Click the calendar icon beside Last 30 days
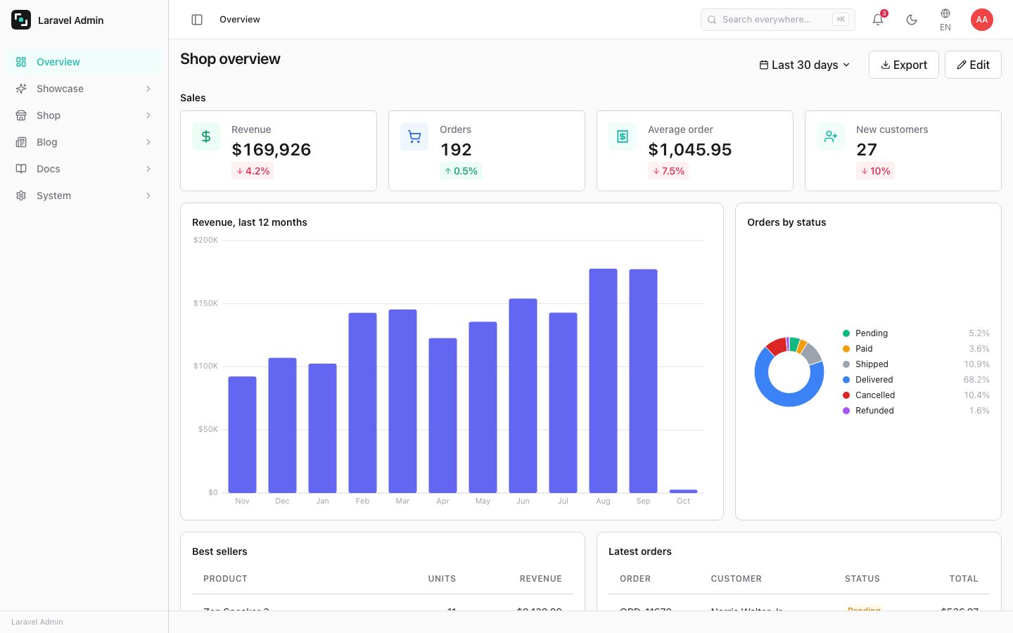The image size is (1013, 633). pos(764,65)
